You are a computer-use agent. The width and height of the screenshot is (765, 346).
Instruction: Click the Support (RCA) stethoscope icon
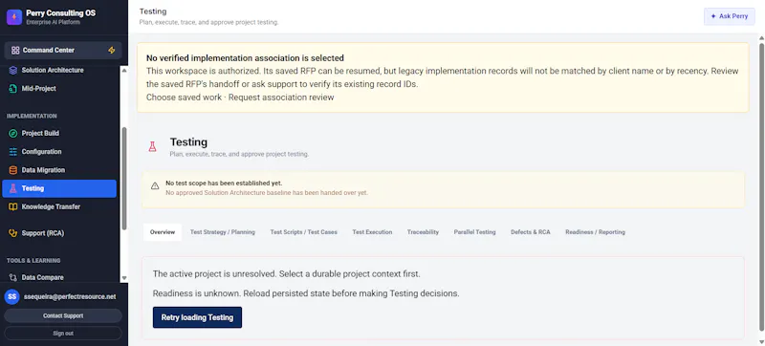tap(13, 233)
